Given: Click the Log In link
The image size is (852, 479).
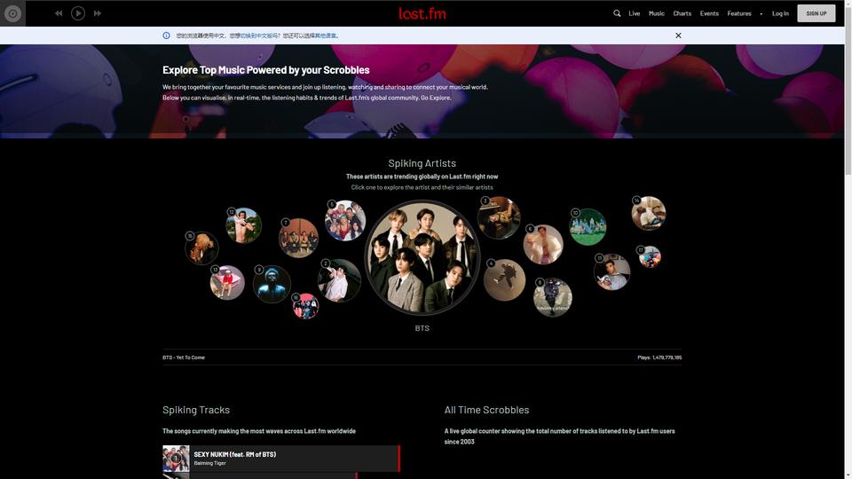Looking at the screenshot, I should tap(780, 13).
